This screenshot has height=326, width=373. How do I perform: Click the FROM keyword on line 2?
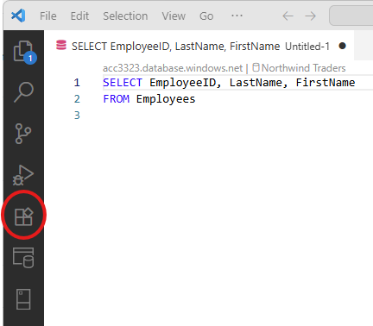coord(117,99)
